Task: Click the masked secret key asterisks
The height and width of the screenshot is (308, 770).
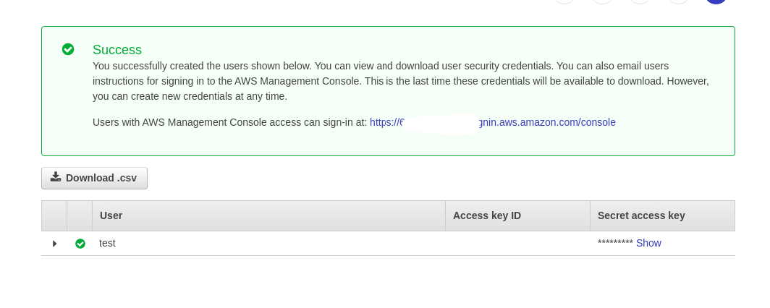Action: coord(615,243)
